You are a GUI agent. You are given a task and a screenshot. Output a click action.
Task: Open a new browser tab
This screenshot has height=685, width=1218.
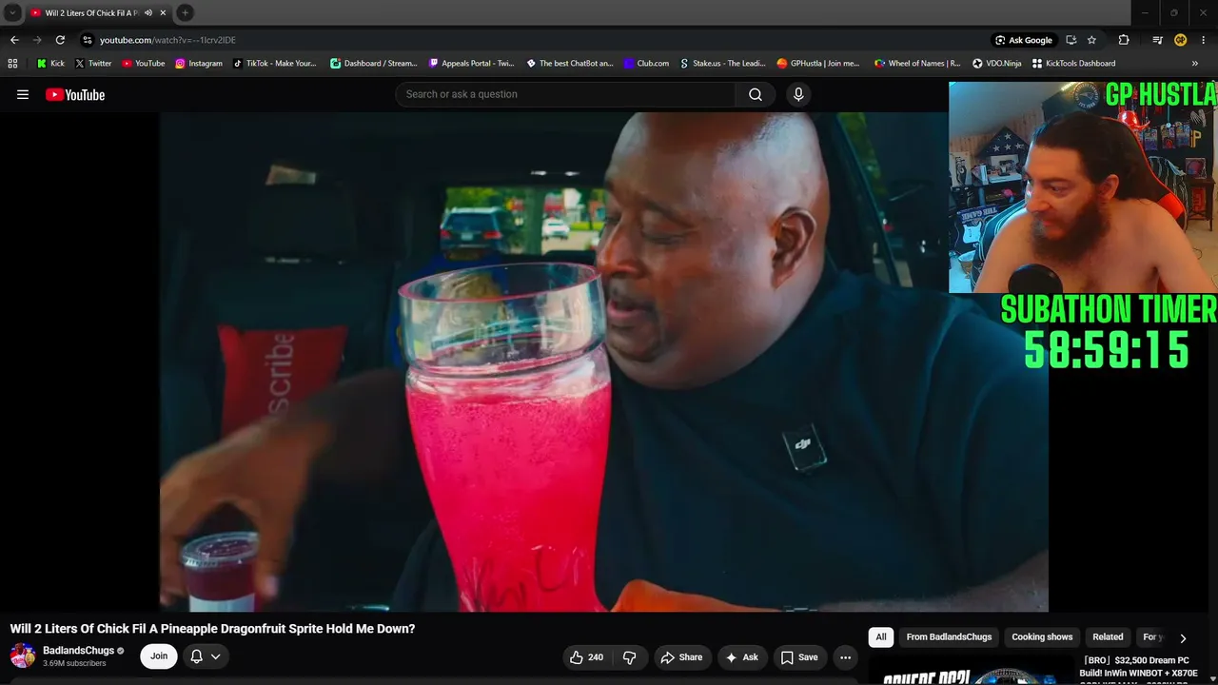185,12
